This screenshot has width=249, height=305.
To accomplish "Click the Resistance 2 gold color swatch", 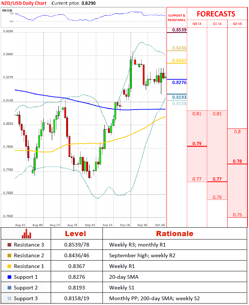I will coord(9,256).
